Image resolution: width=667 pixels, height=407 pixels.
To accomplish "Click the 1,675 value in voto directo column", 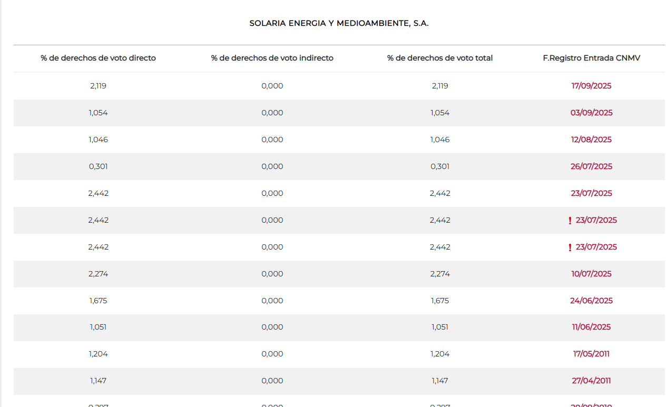I will (99, 301).
